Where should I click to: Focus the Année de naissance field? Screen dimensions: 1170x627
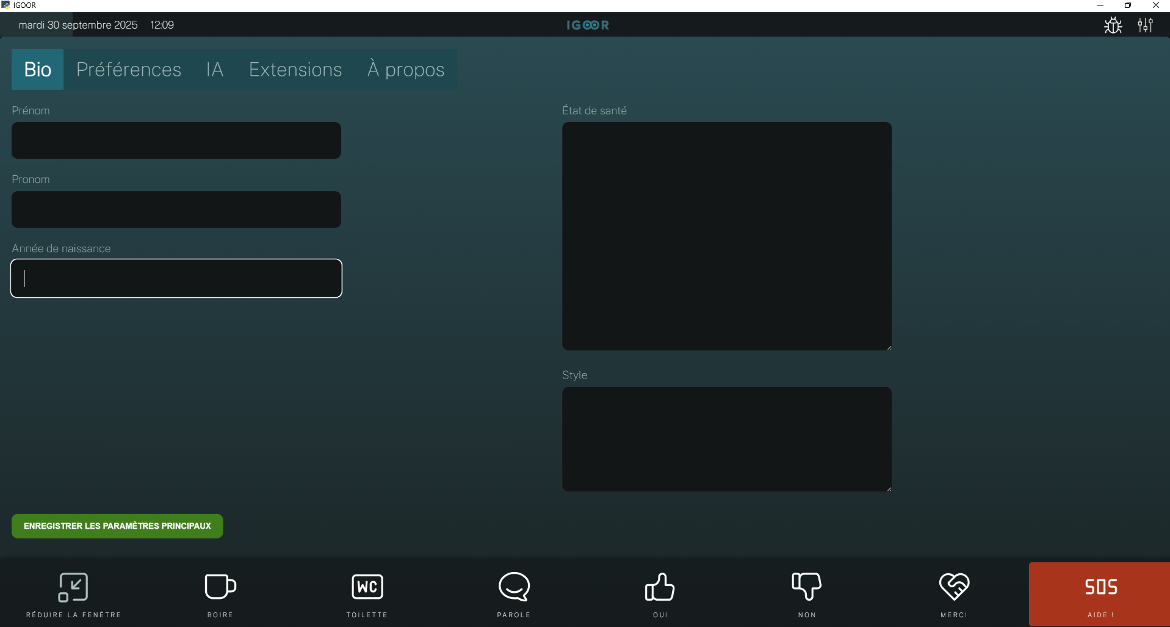(x=176, y=278)
